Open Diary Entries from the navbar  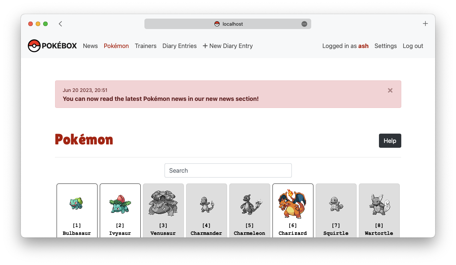[179, 46]
